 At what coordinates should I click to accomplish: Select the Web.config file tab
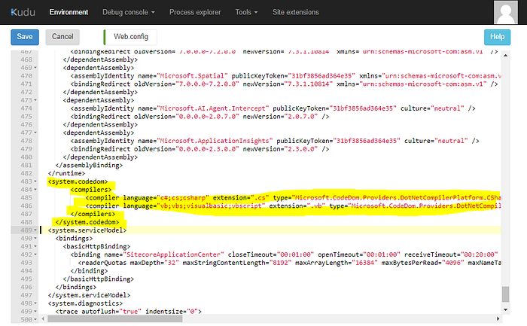coord(130,37)
